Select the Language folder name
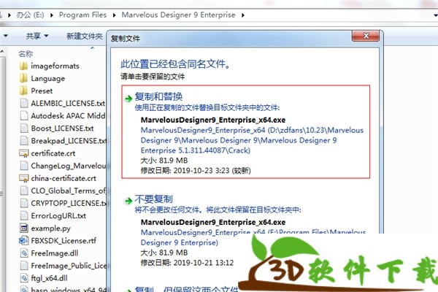This screenshot has width=438, height=292. [x=47, y=79]
